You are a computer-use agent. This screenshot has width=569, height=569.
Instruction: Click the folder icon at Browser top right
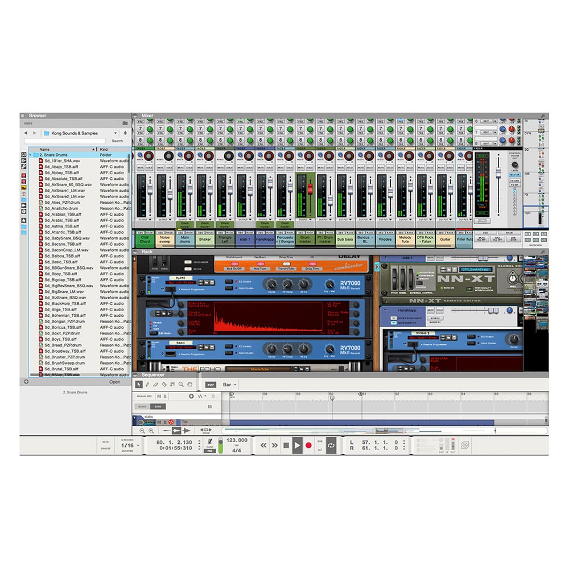click(125, 123)
